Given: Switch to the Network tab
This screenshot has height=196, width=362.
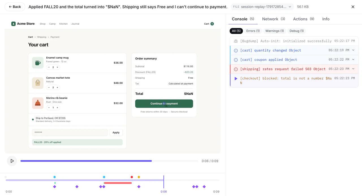Looking at the screenshot, I should coord(273,19).
